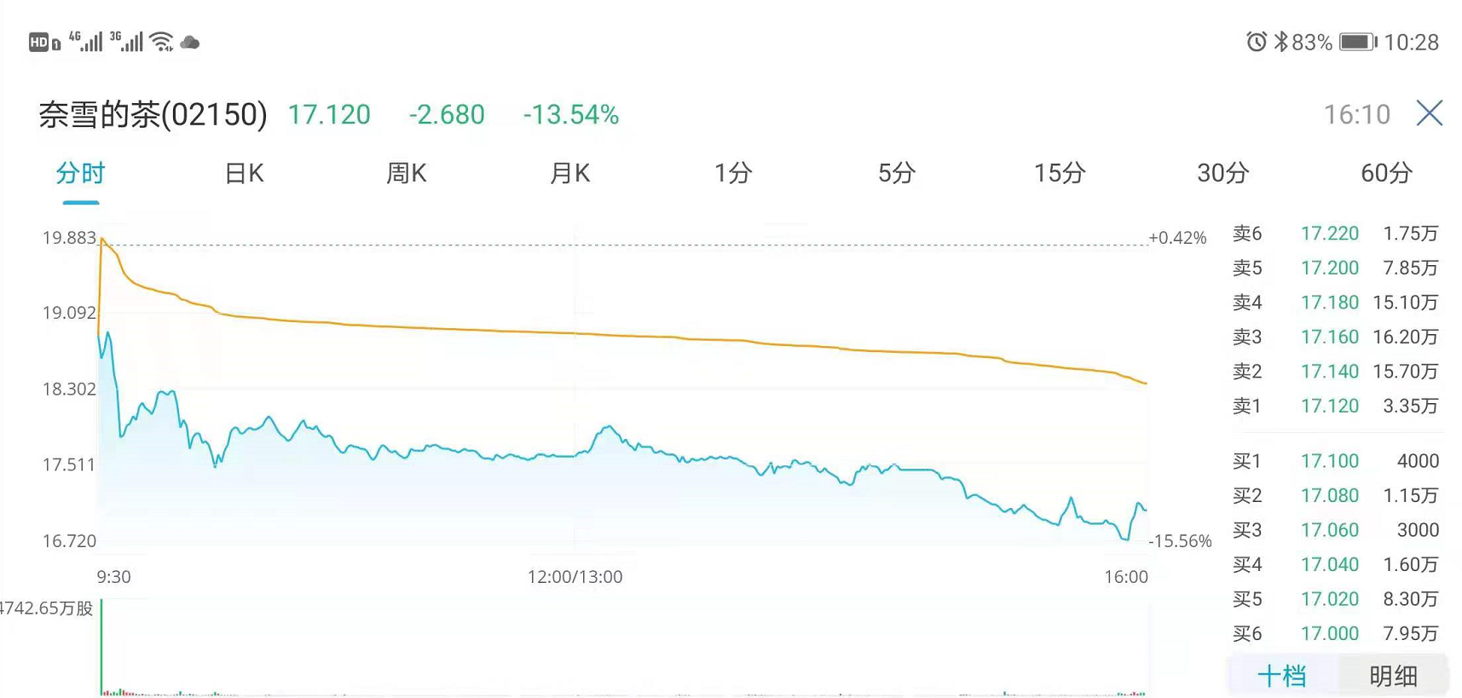Select the 1分 one-minute chart tab
Viewport: 1462px width, 698px height.
coord(732,174)
